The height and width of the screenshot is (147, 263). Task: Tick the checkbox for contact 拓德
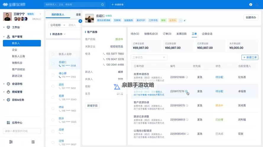[x=53, y=97]
